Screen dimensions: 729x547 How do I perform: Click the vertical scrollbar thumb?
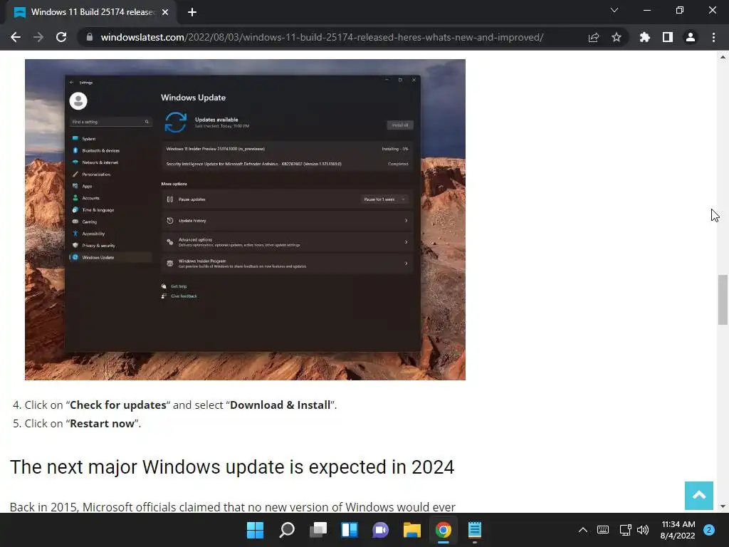pyautogui.click(x=723, y=300)
